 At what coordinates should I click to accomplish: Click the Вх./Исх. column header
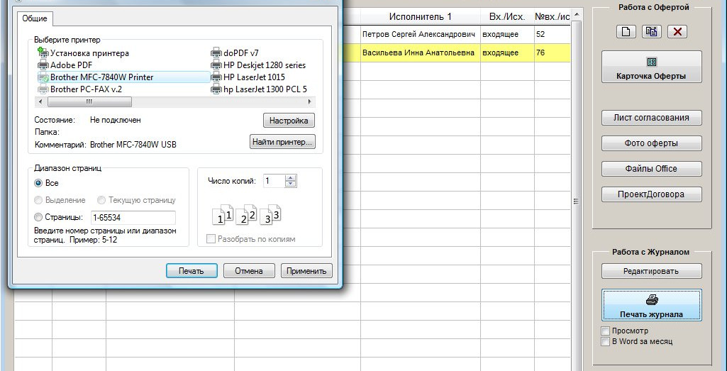point(507,17)
